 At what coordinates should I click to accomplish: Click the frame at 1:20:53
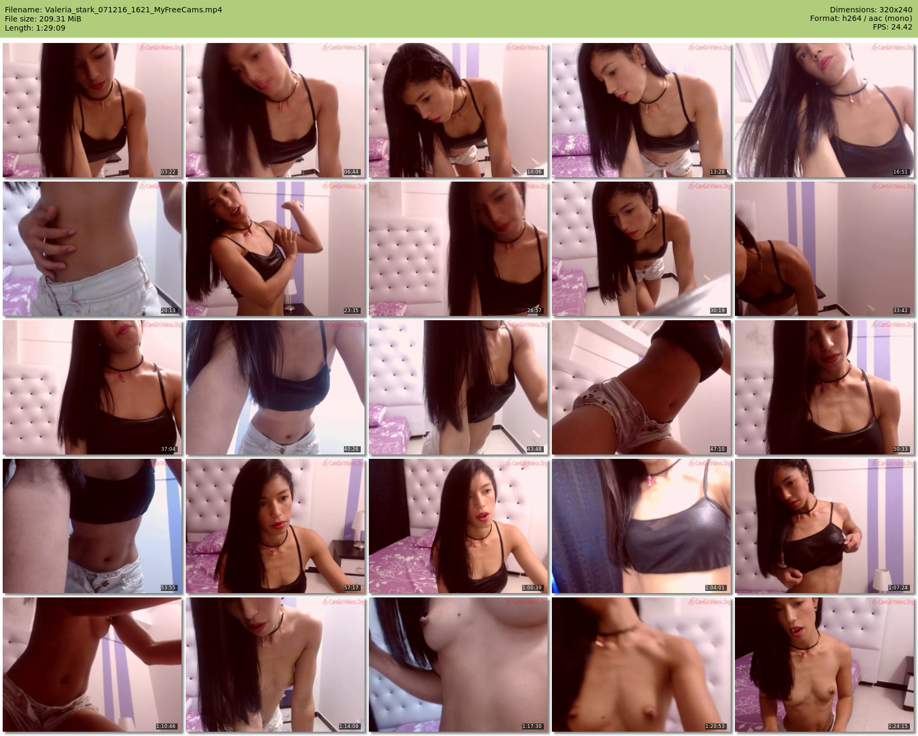[642, 665]
